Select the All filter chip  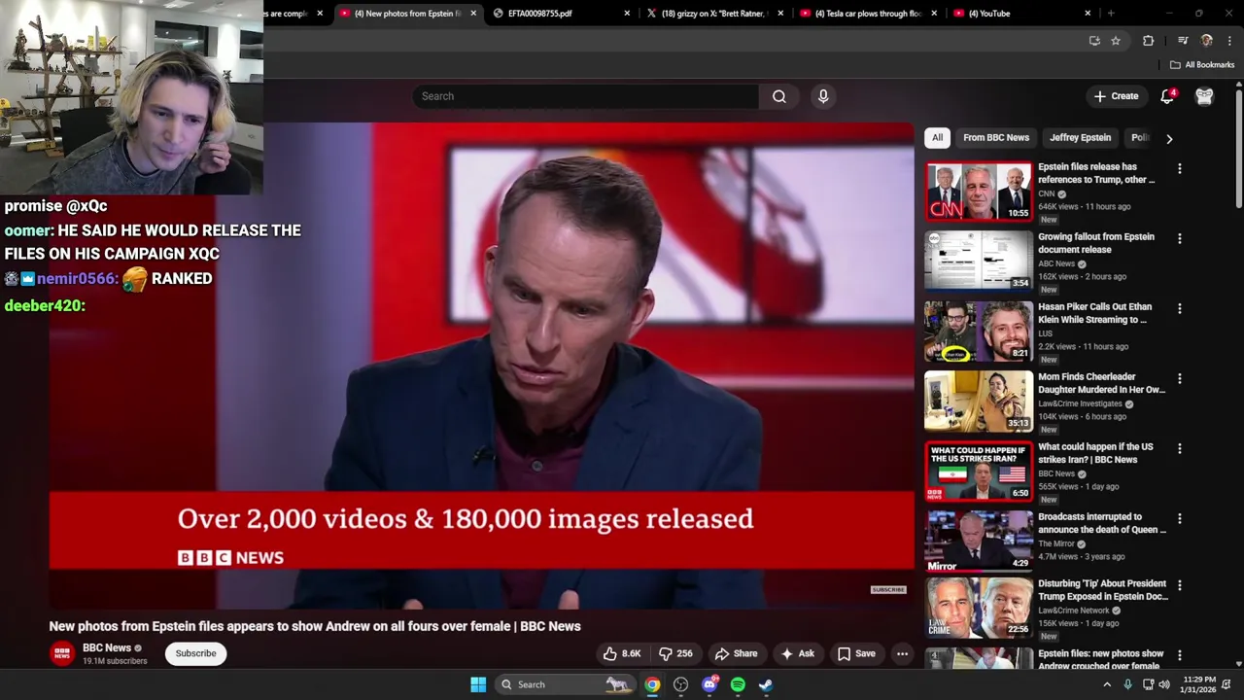pos(937,137)
